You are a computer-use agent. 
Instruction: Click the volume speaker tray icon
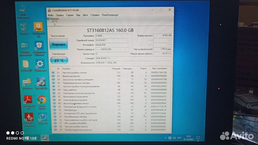174,138
